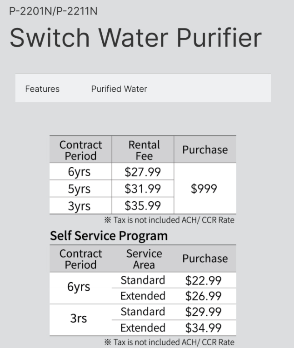Select the $22.99 Standard price

click(203, 280)
